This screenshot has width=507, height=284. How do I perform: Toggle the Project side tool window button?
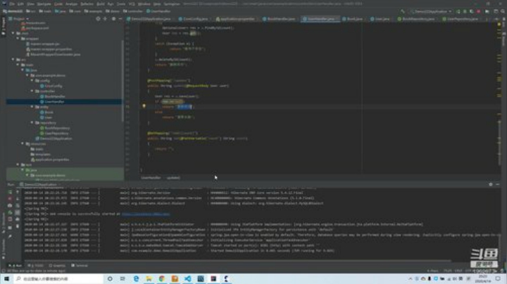(x=4, y=27)
